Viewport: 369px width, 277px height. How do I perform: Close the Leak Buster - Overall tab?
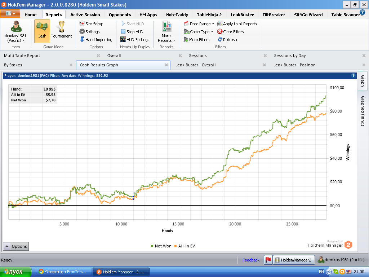(x=264, y=65)
